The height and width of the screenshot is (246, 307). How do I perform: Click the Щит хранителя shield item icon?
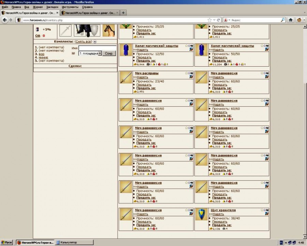(202, 214)
